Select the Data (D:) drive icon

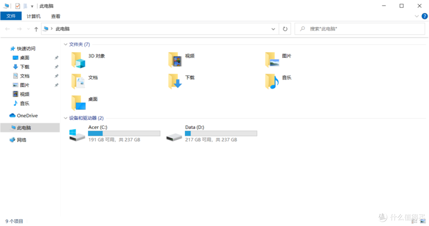[174, 137]
